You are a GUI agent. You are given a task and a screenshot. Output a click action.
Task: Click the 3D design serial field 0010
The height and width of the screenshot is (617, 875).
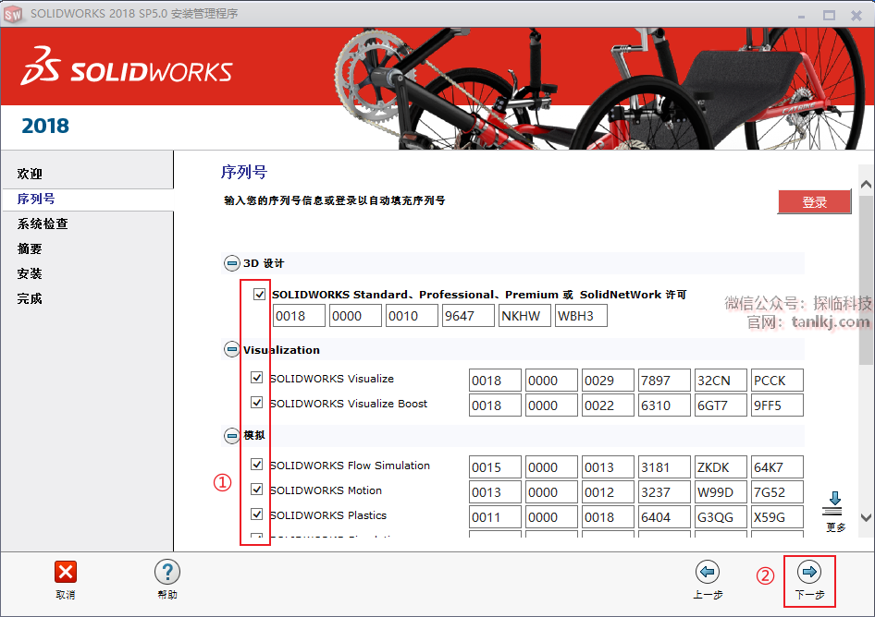point(412,316)
